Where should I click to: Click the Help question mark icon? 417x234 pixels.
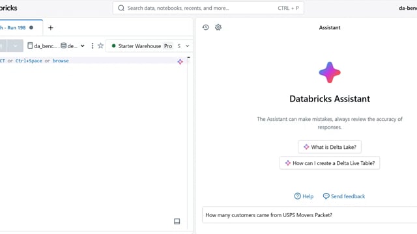pos(297,196)
